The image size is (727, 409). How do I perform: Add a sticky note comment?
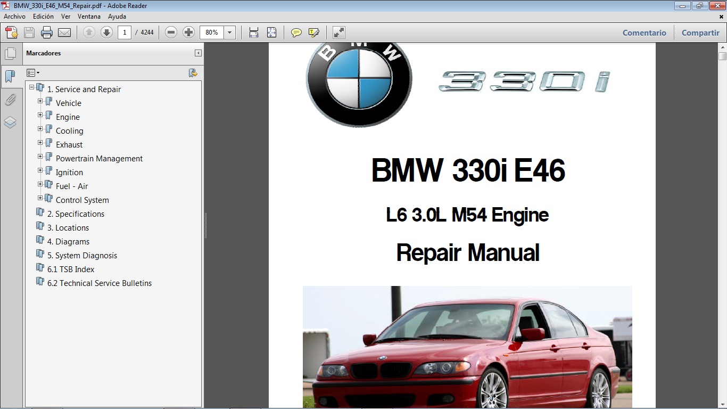[296, 32]
